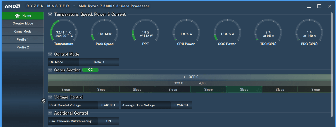Click the OC Mode Default value
This screenshot has width=336, height=127.
pyautogui.click(x=99, y=62)
